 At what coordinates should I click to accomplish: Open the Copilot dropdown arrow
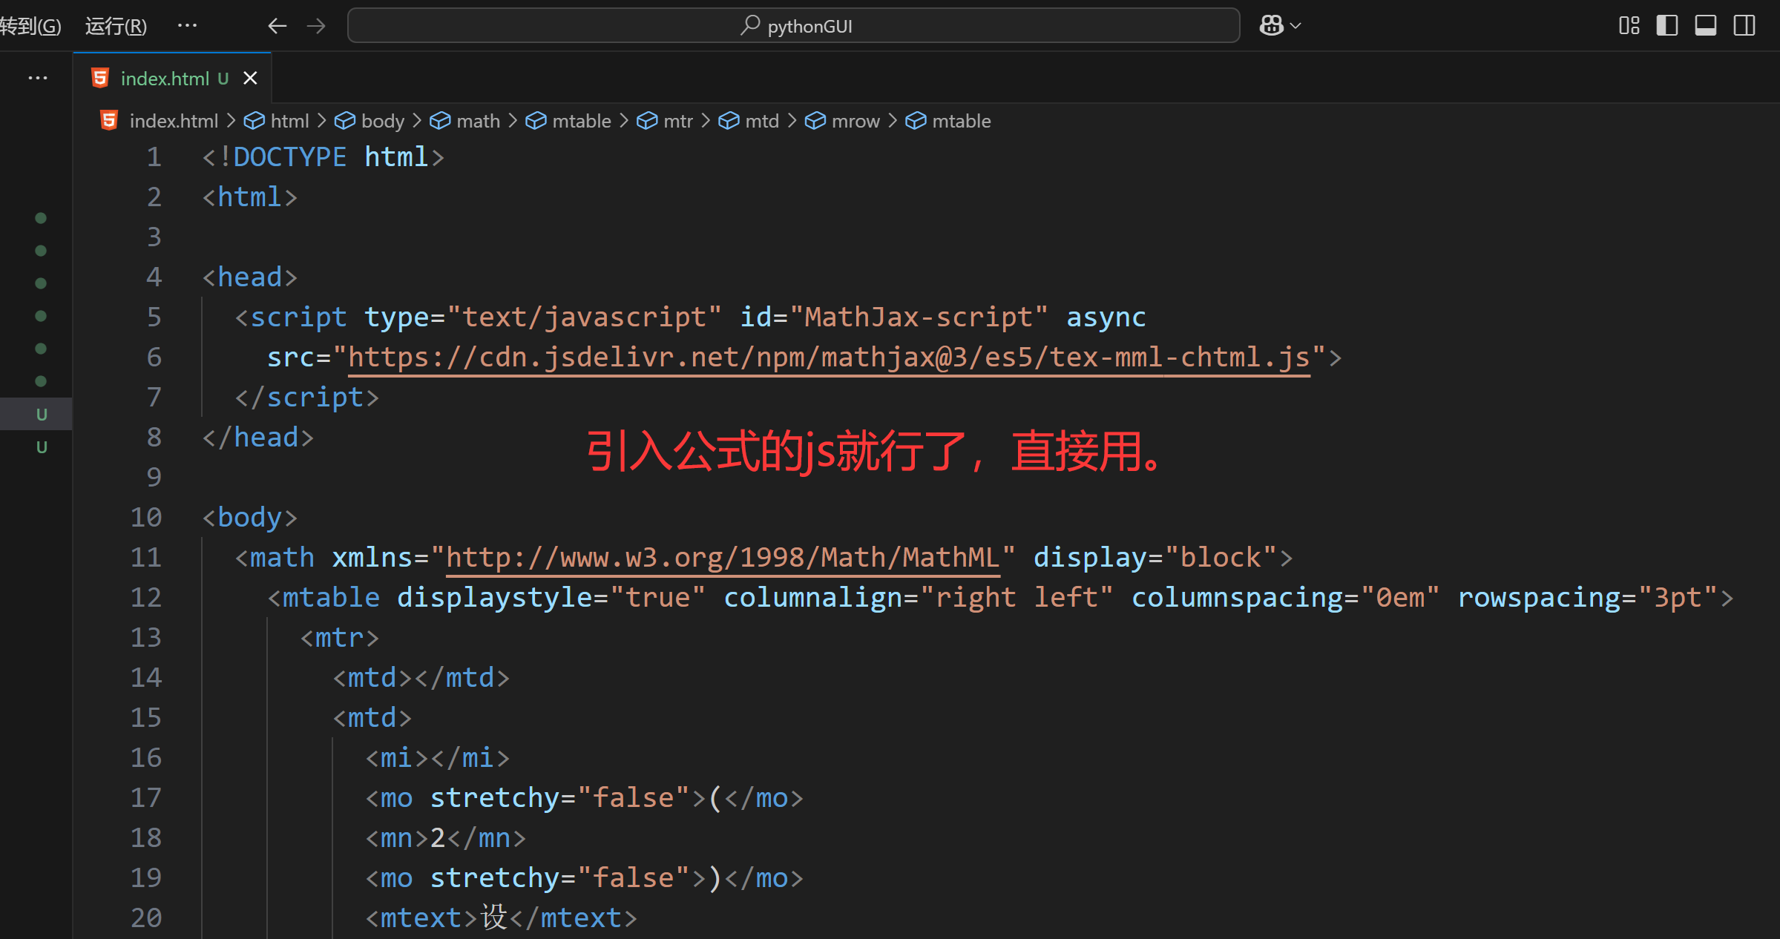pos(1296,26)
